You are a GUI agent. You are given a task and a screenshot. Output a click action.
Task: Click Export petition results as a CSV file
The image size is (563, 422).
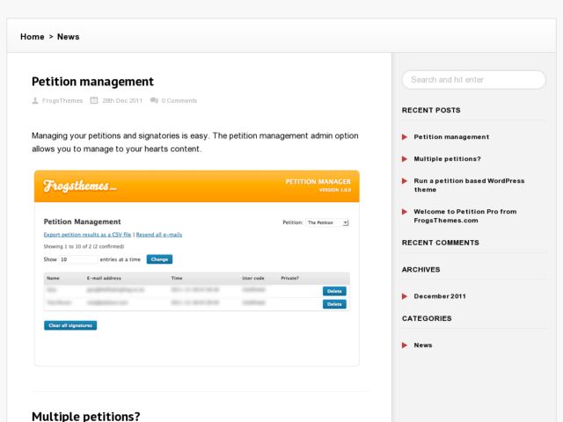(x=87, y=235)
